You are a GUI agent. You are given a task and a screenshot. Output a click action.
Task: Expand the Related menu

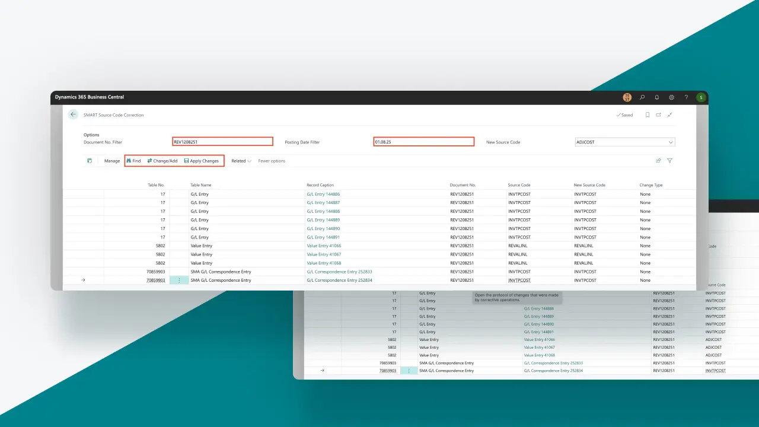click(241, 161)
